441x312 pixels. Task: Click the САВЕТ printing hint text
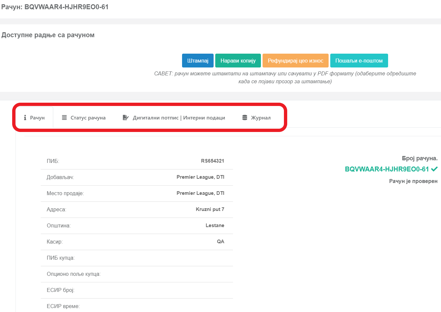[285, 77]
